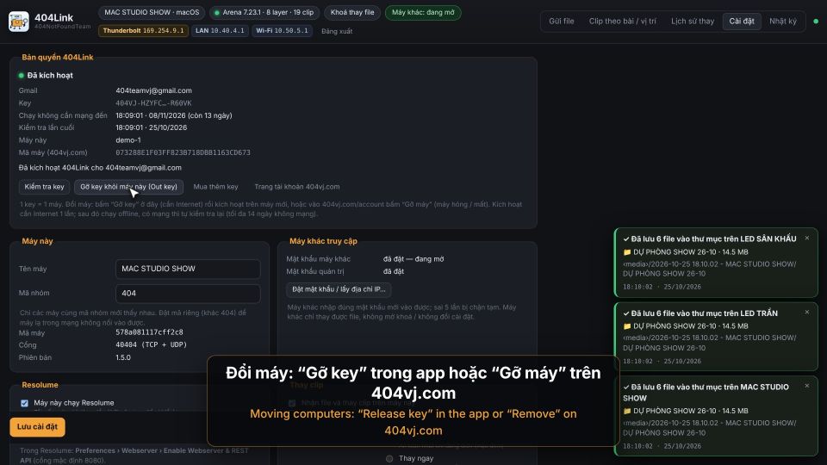Click the Máy này value demo-1
Image resolution: width=827 pixels, height=465 pixels.
(x=128, y=140)
